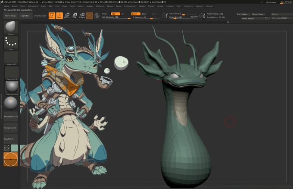Image resolution: width=293 pixels, height=189 pixels.
Task: Toggle the Zcut mode button
Action: (153, 14)
